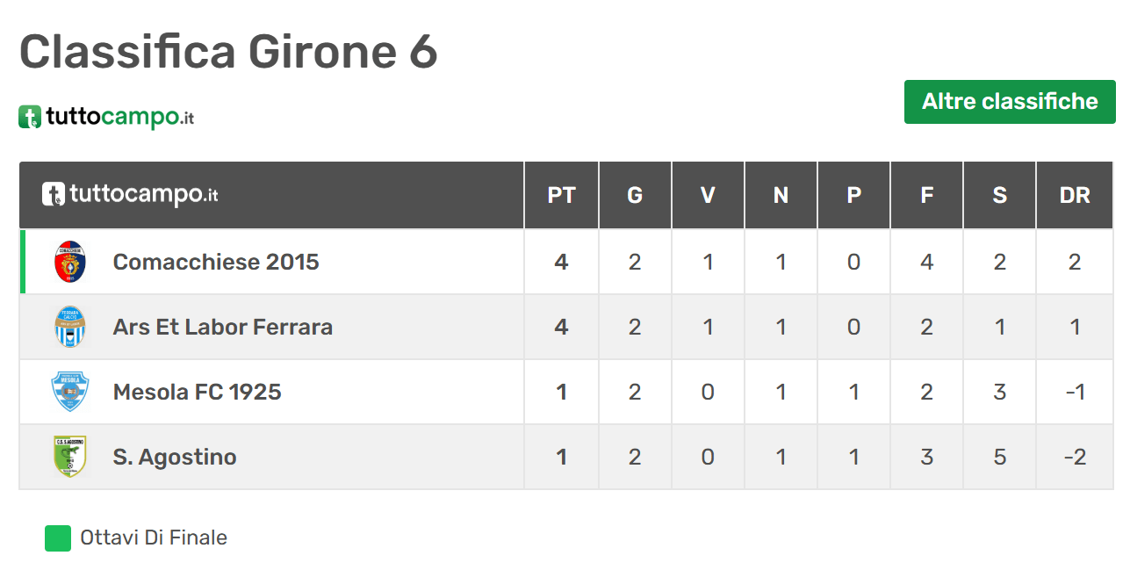Open the Altre classifiche button
Screen dimensions: 1130x570
point(1010,102)
